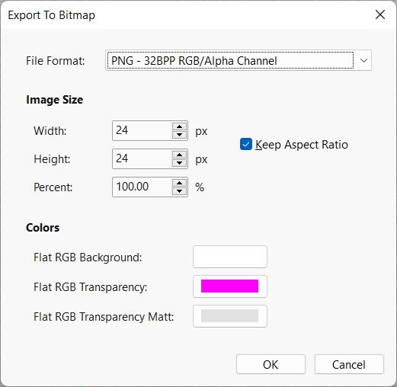Click the Percent label
The image size is (397, 387).
pyautogui.click(x=53, y=187)
